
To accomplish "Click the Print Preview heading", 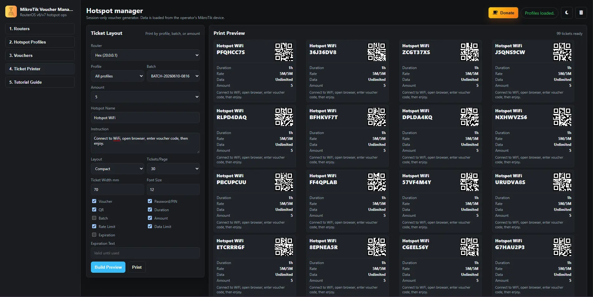I will (x=229, y=33).
